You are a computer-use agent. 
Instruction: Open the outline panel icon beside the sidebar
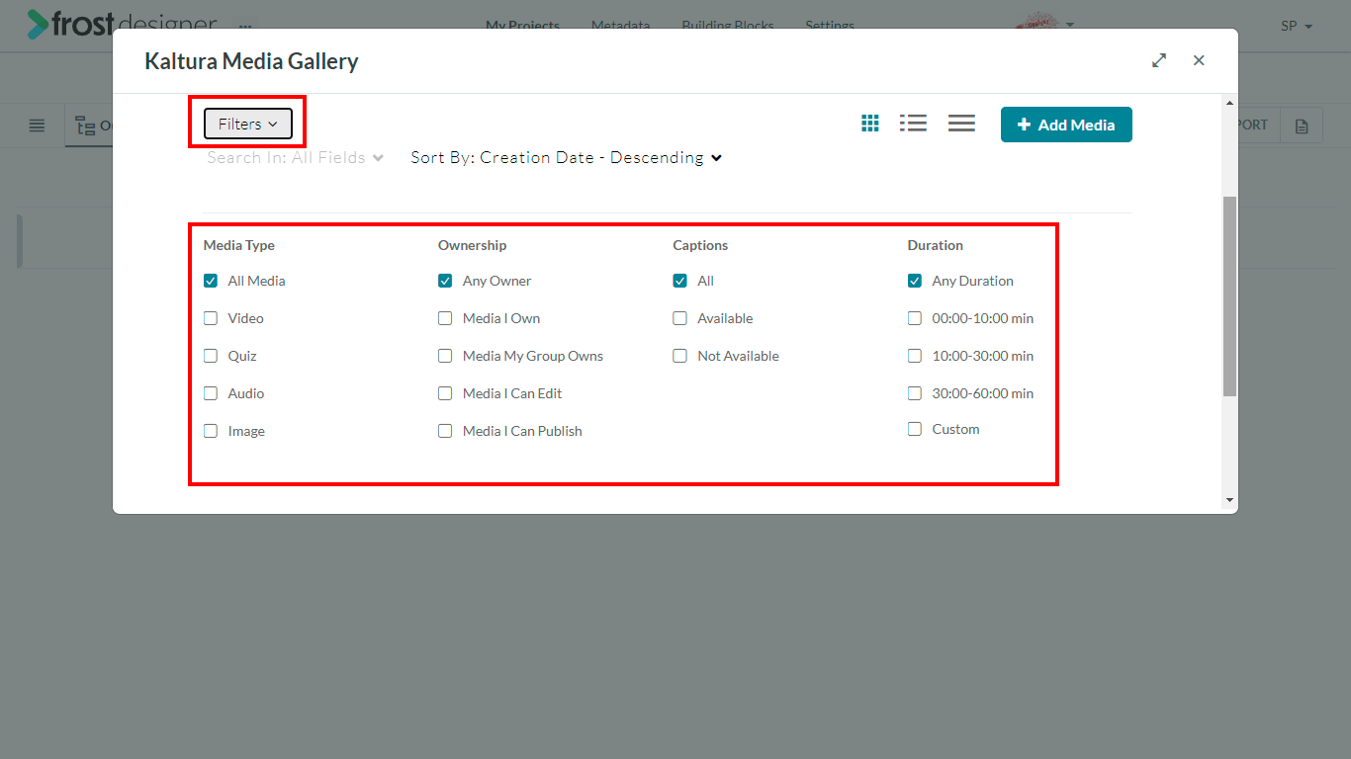click(x=87, y=125)
